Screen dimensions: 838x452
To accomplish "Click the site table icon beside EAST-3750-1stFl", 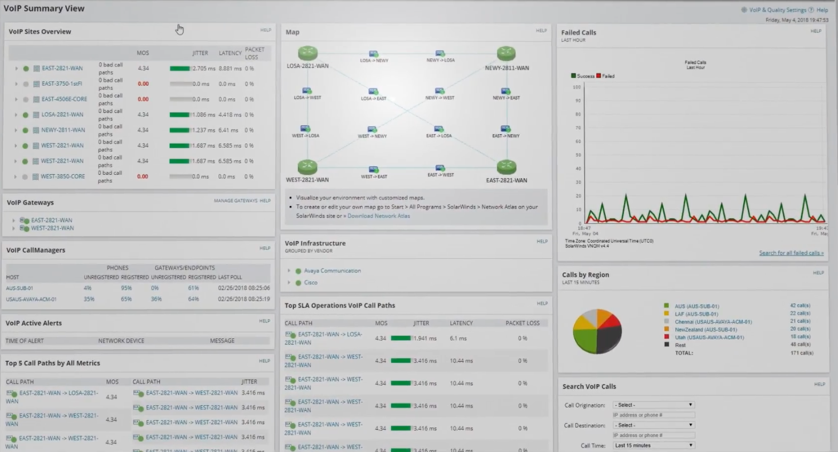I will click(x=35, y=83).
